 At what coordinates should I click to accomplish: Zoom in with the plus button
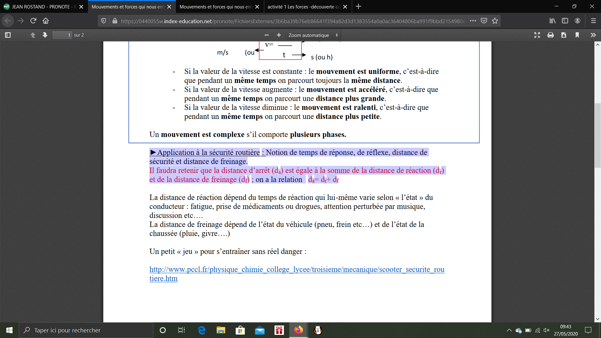click(x=279, y=35)
